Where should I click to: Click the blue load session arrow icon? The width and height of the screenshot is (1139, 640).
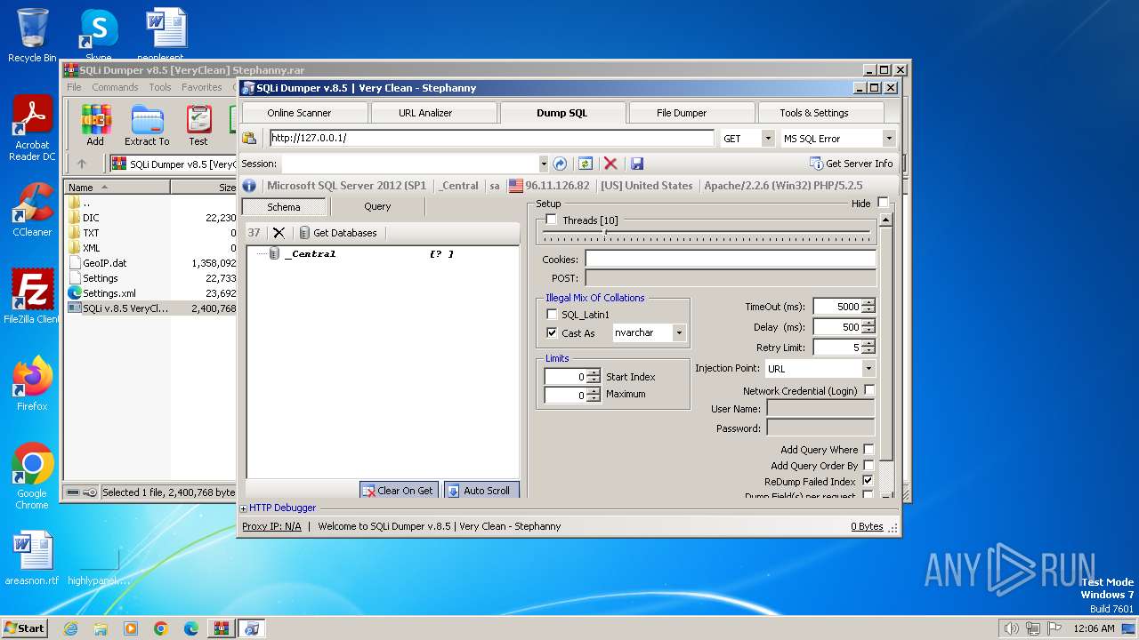click(x=560, y=164)
